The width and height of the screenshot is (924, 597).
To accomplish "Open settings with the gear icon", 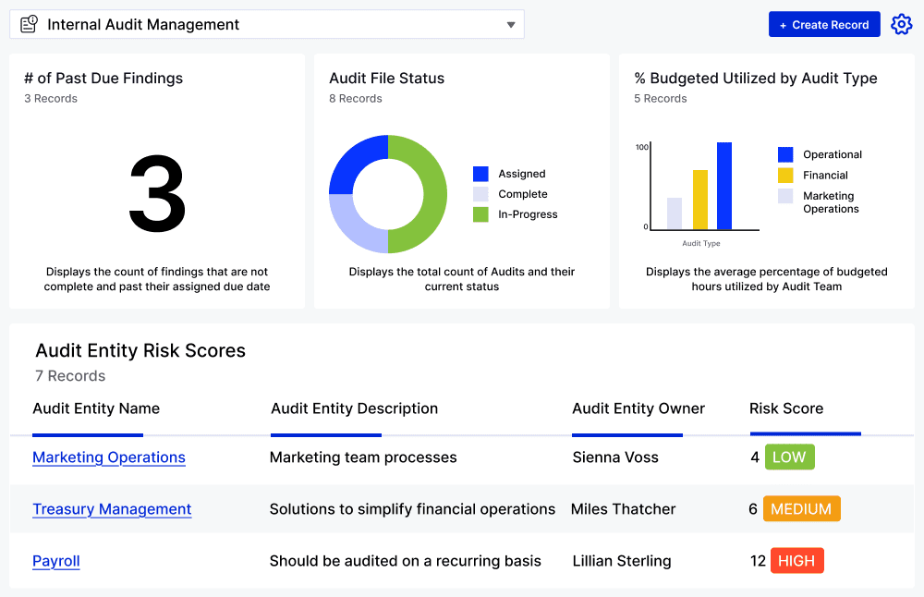I will [901, 24].
